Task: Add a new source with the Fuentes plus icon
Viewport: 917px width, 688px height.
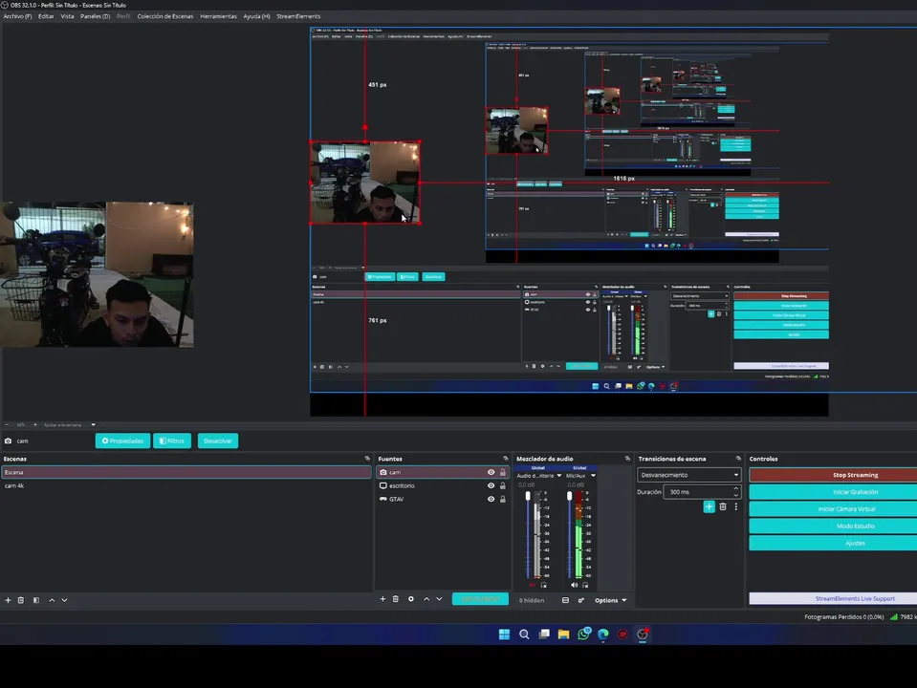Action: tap(382, 599)
